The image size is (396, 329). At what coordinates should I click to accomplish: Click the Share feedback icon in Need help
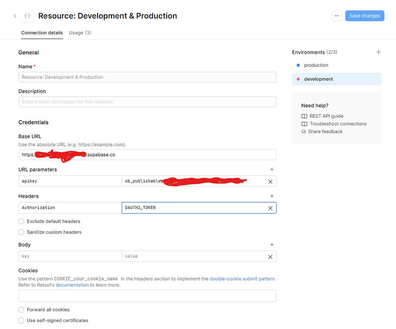[304, 131]
